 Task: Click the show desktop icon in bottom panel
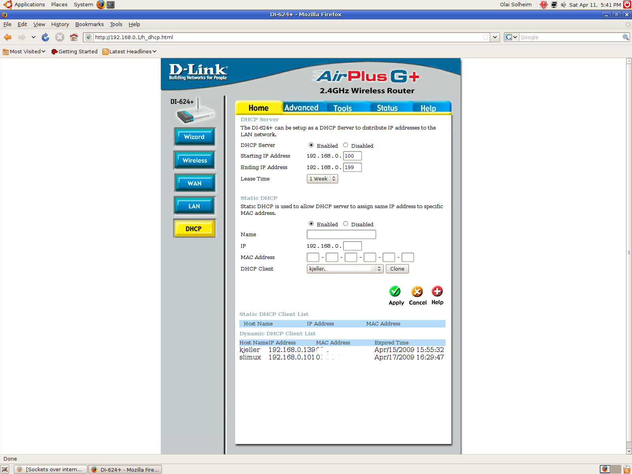pyautogui.click(x=5, y=469)
